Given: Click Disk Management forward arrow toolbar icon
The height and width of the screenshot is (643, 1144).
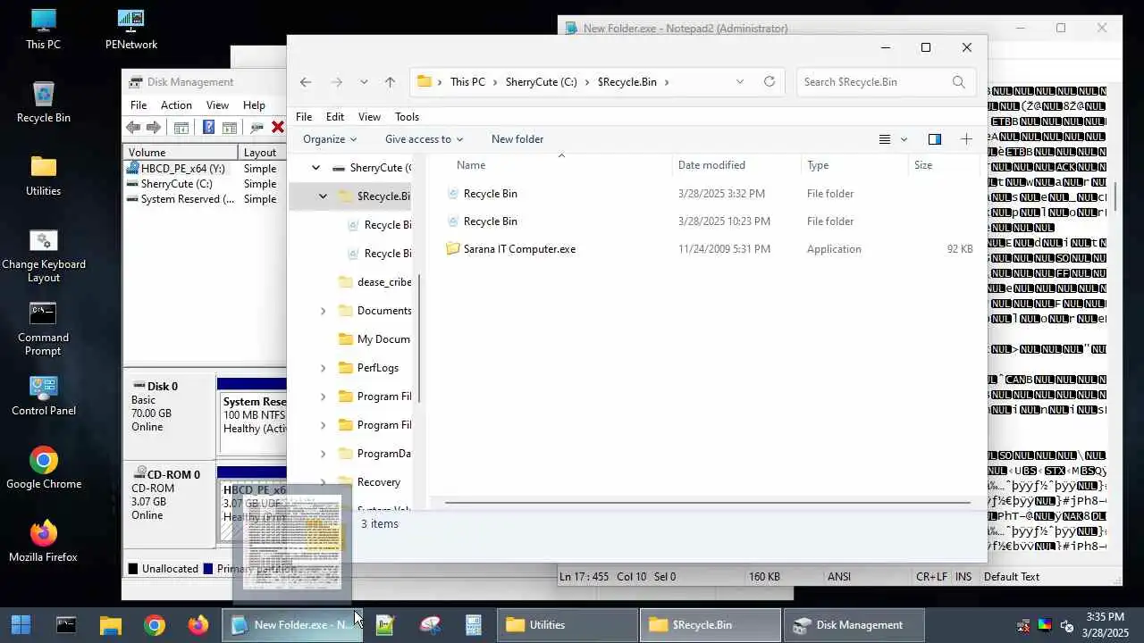Looking at the screenshot, I should click(x=154, y=128).
